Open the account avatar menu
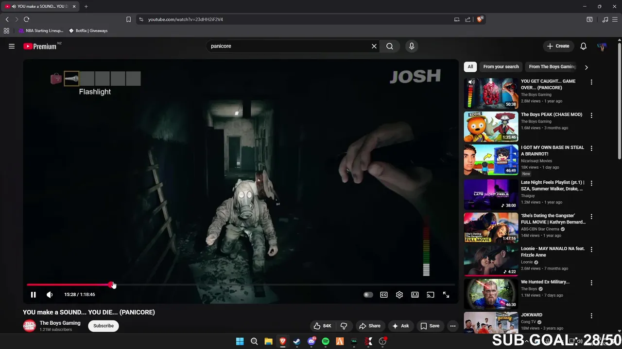 pyautogui.click(x=602, y=47)
